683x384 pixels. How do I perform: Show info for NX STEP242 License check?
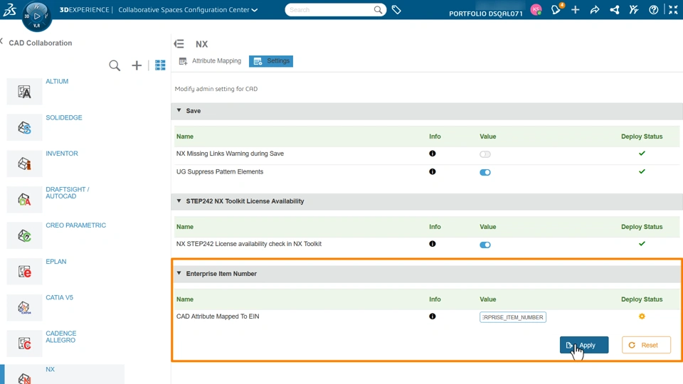[432, 244]
